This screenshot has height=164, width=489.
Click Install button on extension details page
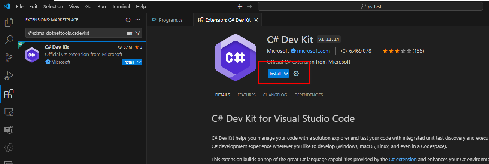[x=275, y=74]
